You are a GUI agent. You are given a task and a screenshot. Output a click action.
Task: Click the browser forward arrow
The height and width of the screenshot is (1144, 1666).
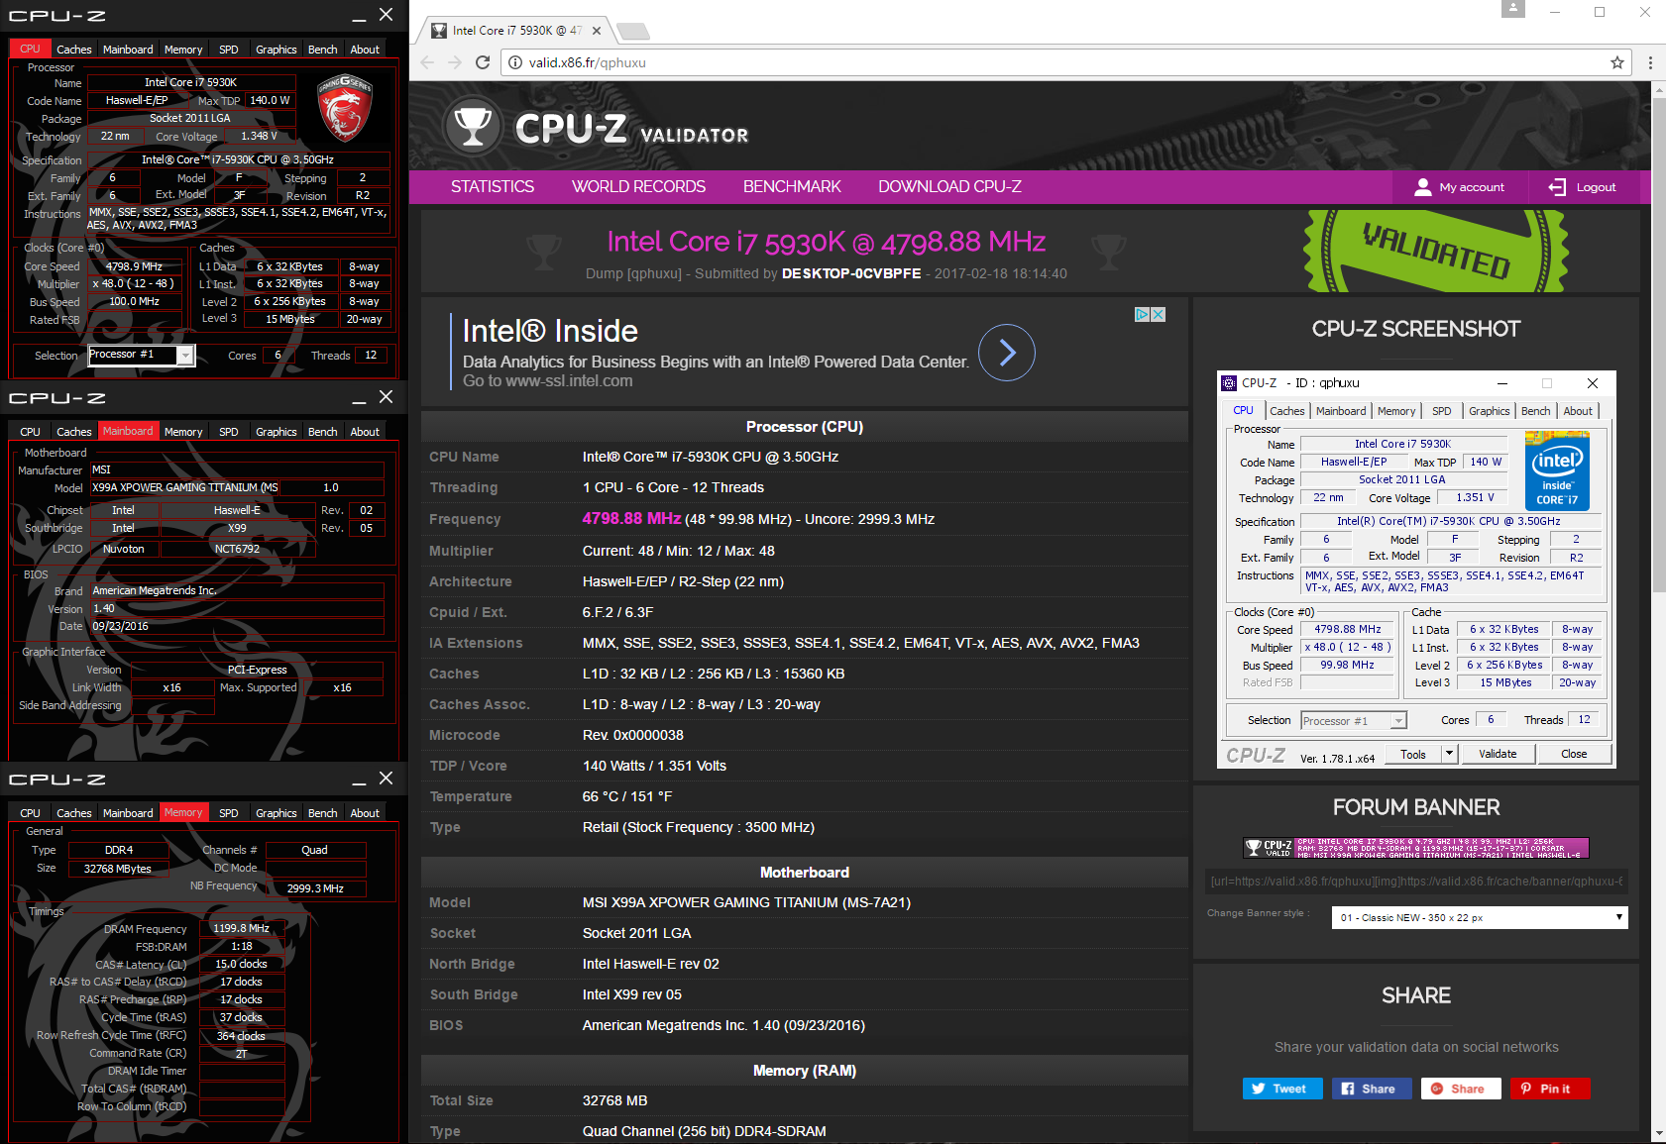click(x=455, y=62)
